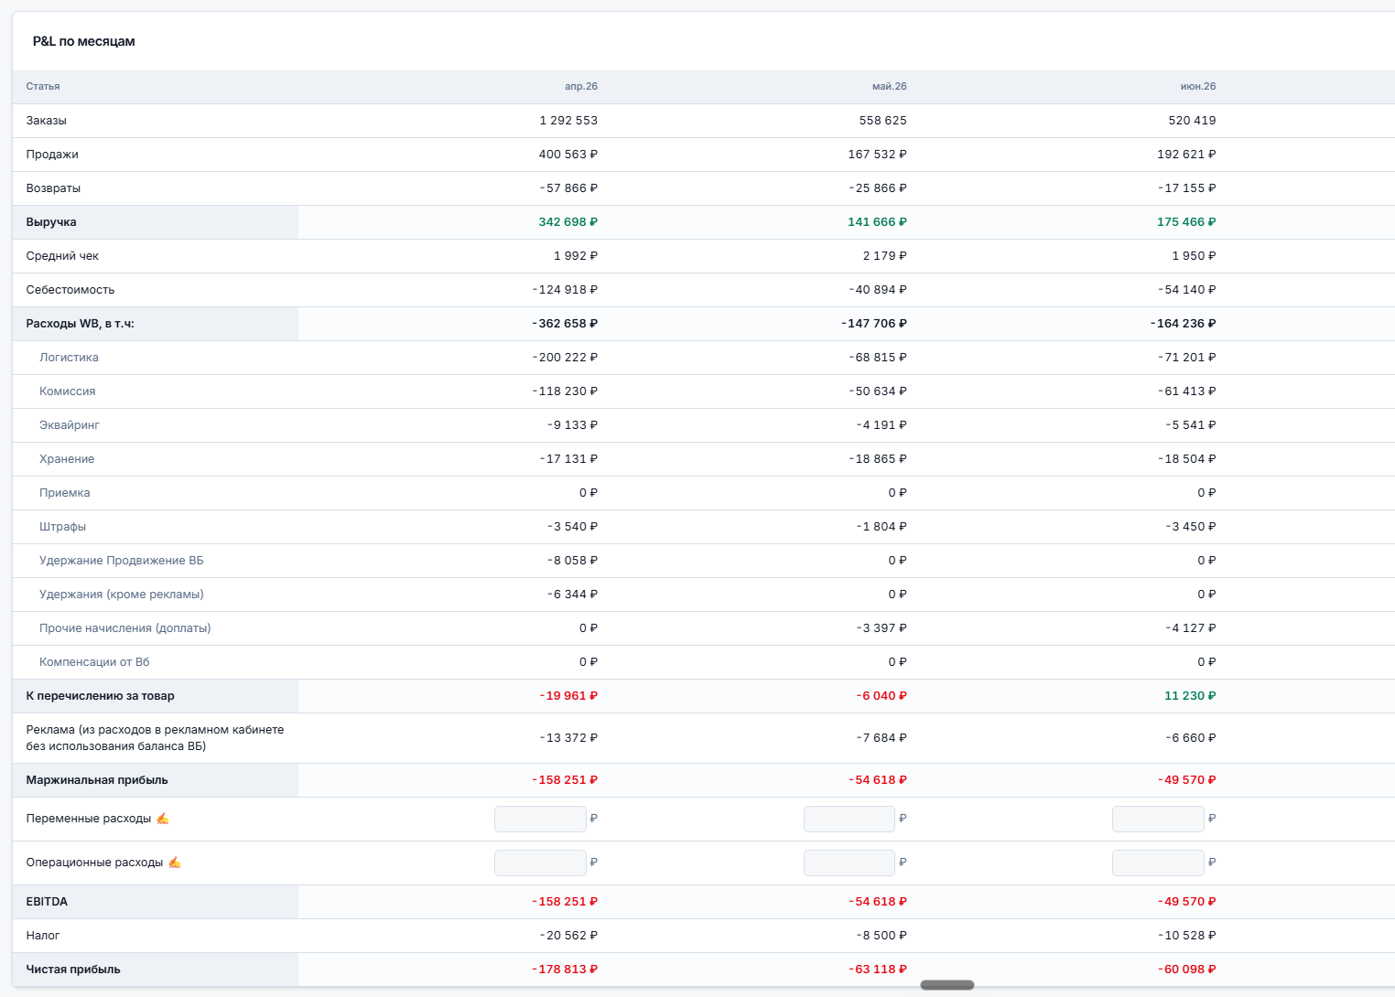Image resolution: width=1395 pixels, height=997 pixels.
Task: Focus the Переменные расходы field for июн.26
Action: click(1158, 819)
